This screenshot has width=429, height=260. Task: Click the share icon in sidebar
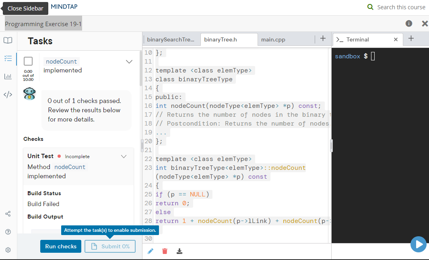[8, 214]
